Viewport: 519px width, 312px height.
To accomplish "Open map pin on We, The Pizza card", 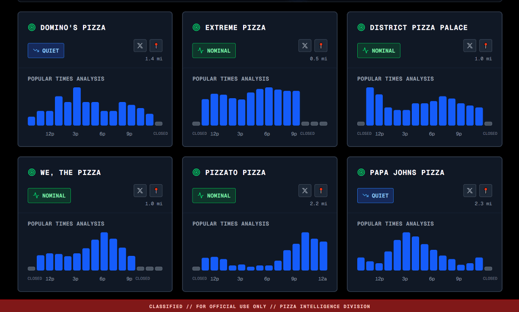I will [x=156, y=191].
